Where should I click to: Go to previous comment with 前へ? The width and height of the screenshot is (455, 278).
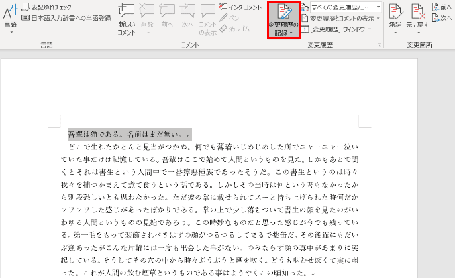pyautogui.click(x=167, y=16)
